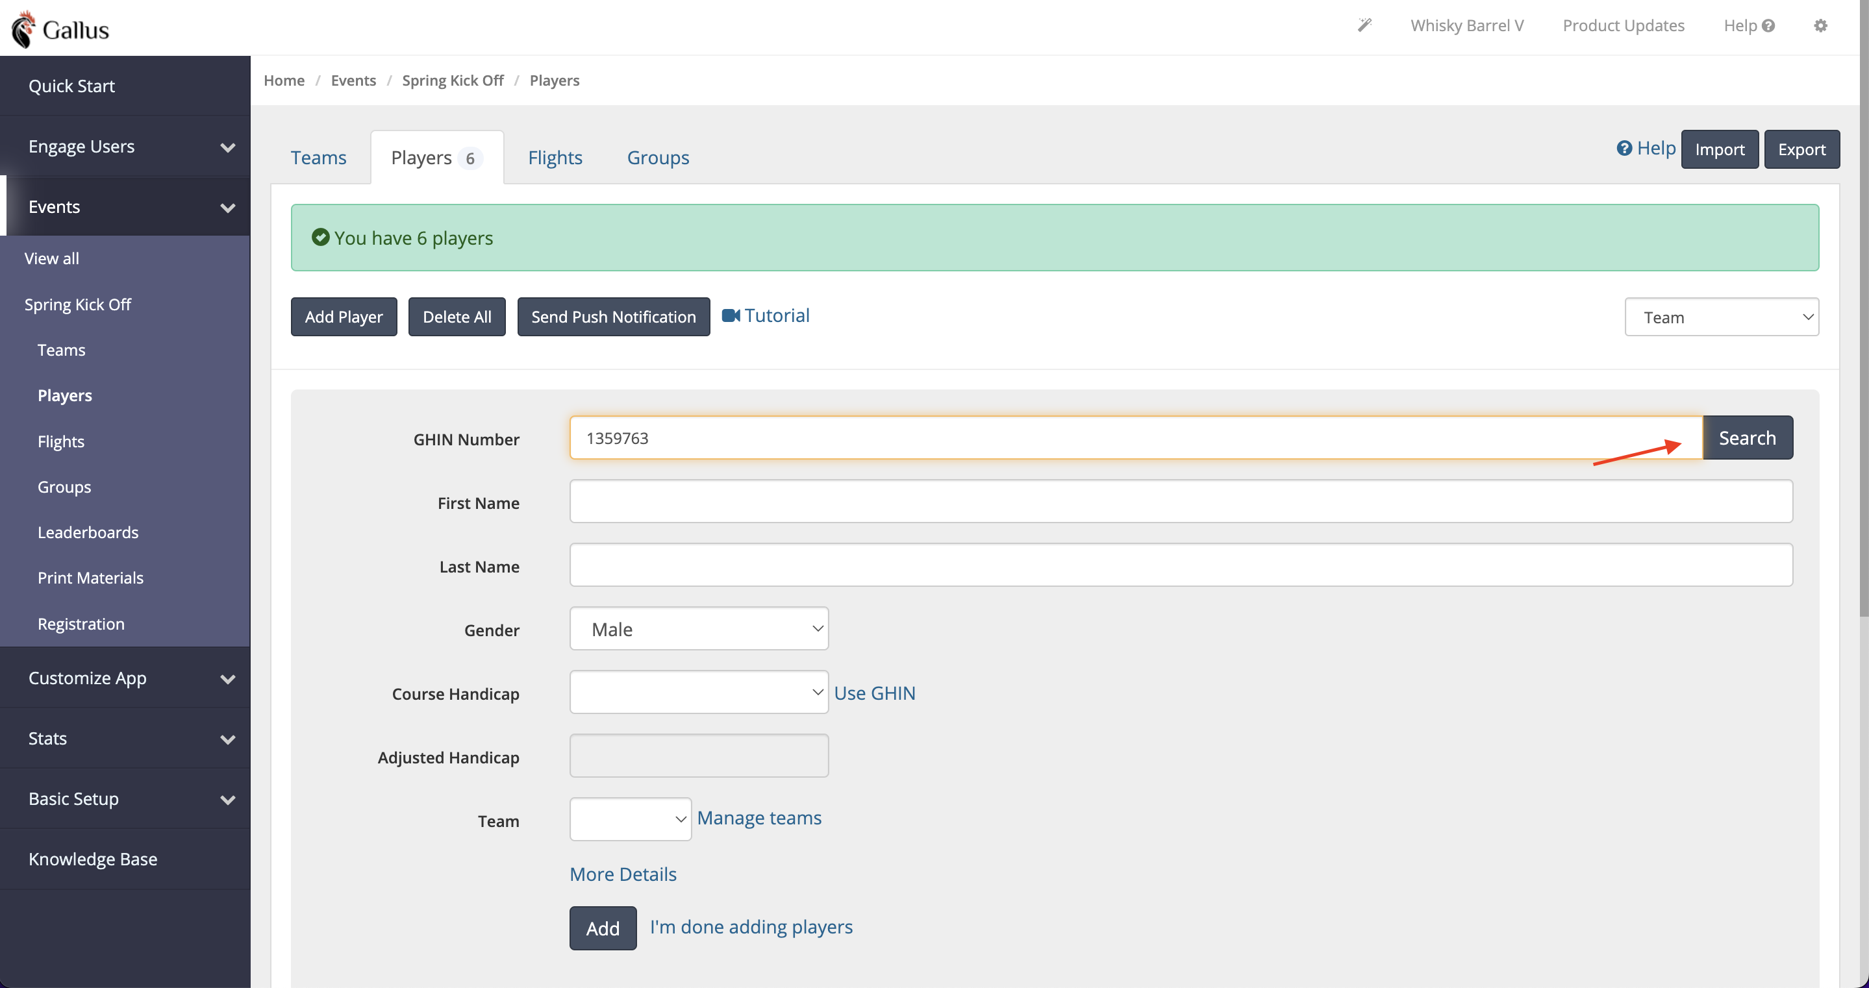Open the Gender dropdown
Image resolution: width=1869 pixels, height=988 pixels.
699,629
